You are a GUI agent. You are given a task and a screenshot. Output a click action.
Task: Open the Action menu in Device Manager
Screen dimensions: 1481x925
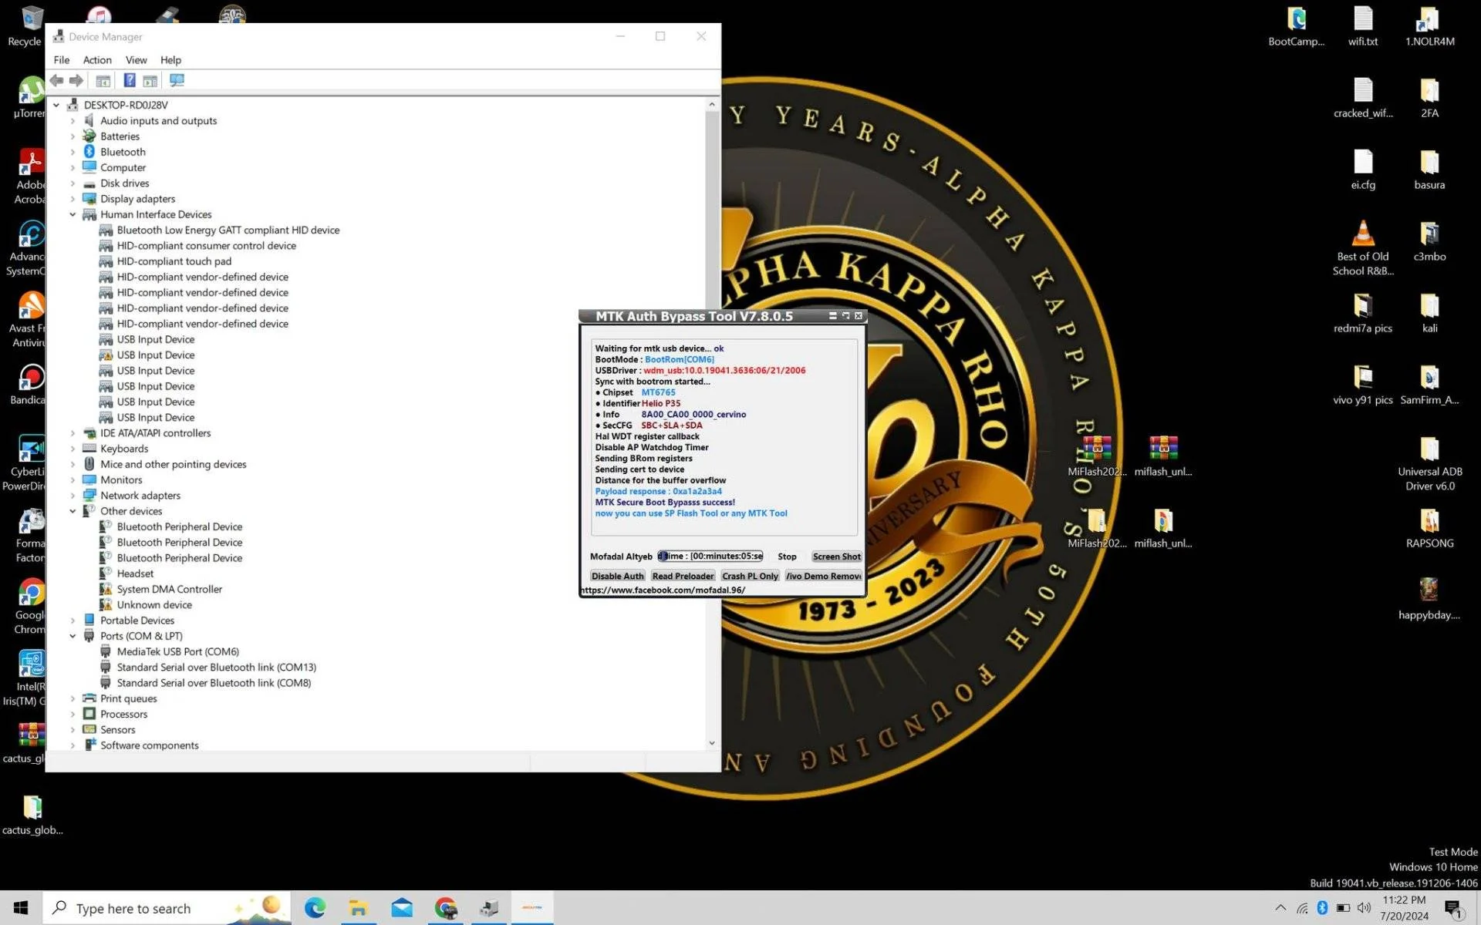coord(97,60)
